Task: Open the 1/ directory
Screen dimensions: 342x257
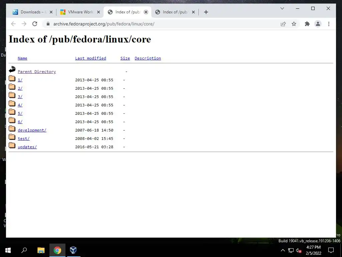Action: [20, 80]
